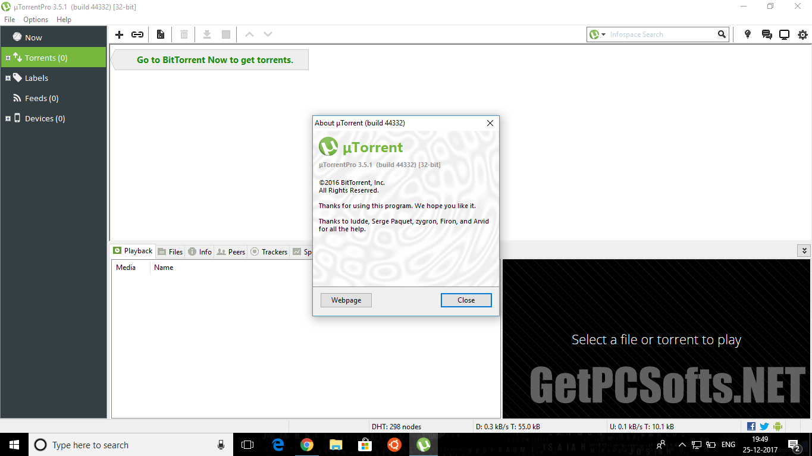Click the Stop torrent square icon
Screen dimensions: 812x456
point(226,34)
